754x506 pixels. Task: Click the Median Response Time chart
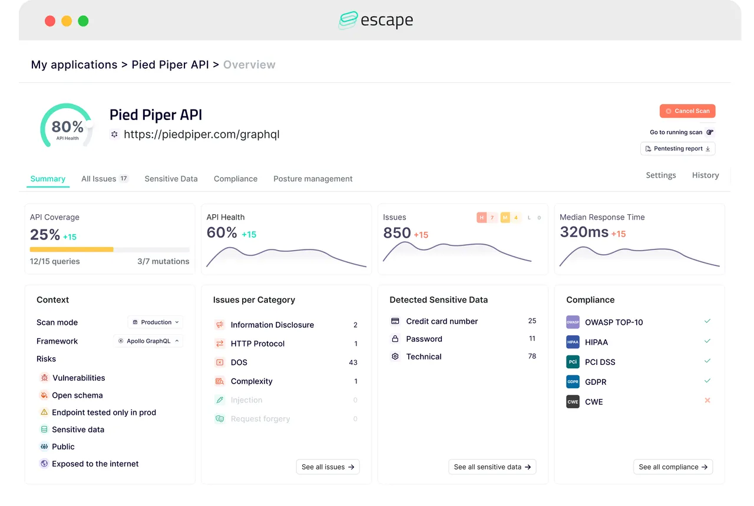[640, 257]
